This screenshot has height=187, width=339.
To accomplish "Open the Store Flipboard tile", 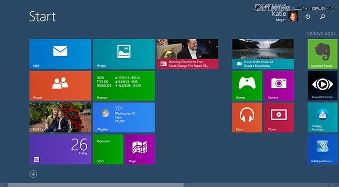I will coord(108,149).
